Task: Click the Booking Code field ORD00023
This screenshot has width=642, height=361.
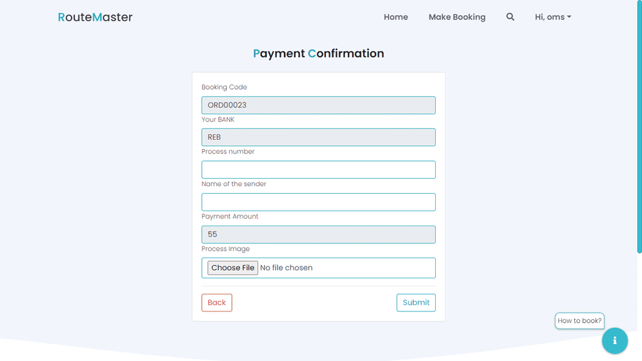Action: click(x=318, y=105)
